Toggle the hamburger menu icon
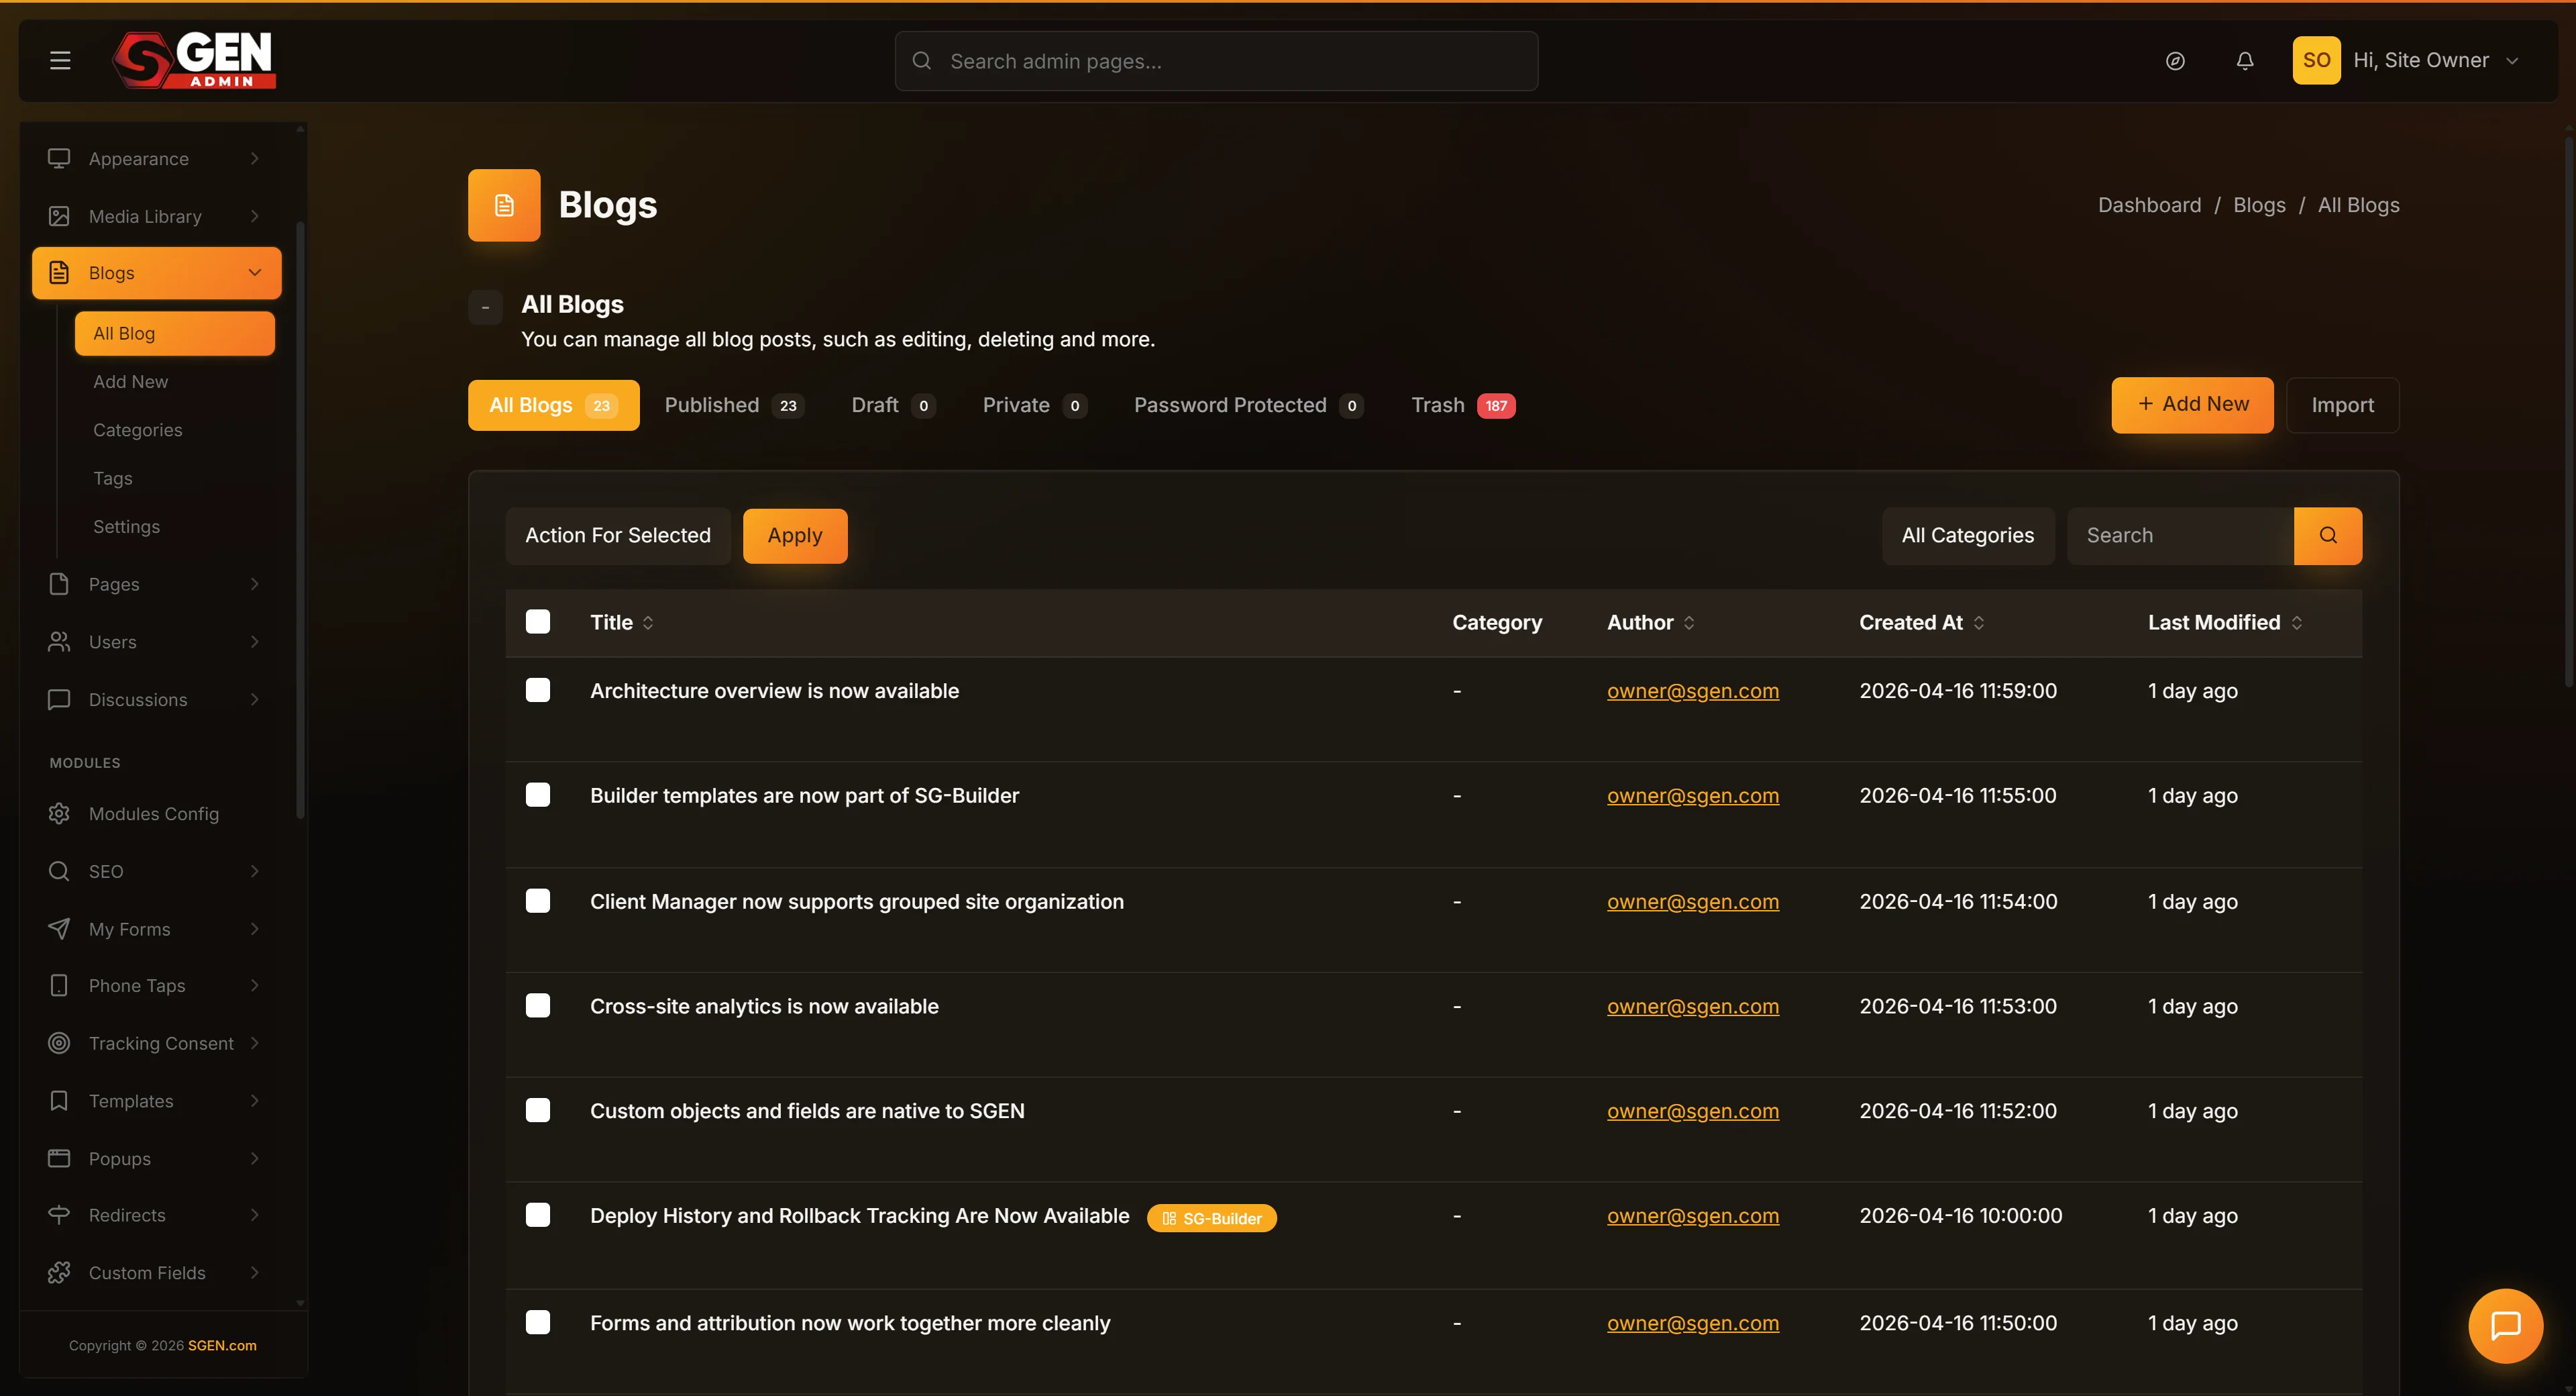Image resolution: width=2576 pixels, height=1396 pixels. [x=60, y=61]
